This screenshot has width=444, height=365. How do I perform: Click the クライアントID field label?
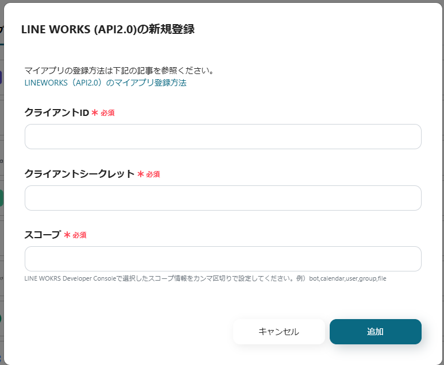point(57,112)
